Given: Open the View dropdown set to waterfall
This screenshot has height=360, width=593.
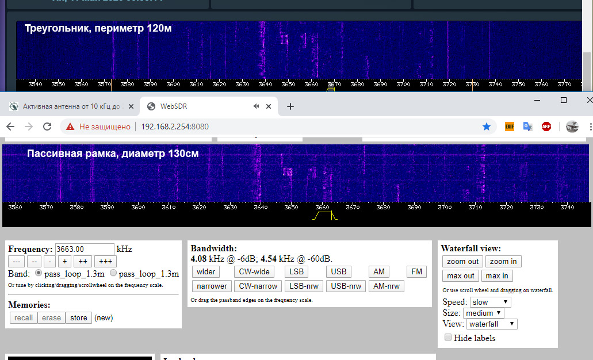Looking at the screenshot, I should (492, 324).
